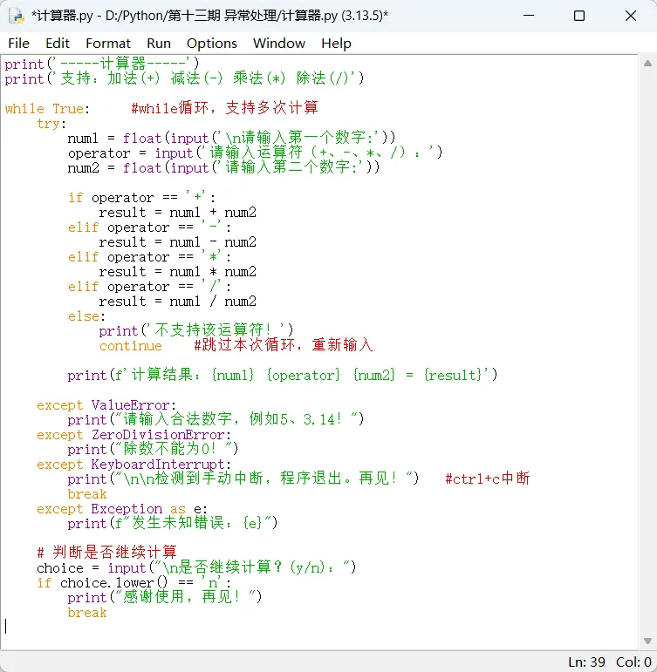The height and width of the screenshot is (672, 657).
Task: Click the 'if choice.lower()' line
Action: point(133,583)
